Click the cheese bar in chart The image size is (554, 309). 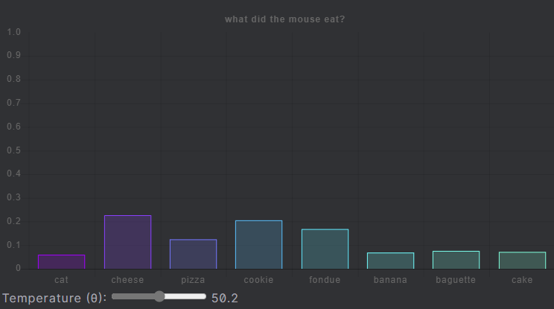pyautogui.click(x=127, y=242)
